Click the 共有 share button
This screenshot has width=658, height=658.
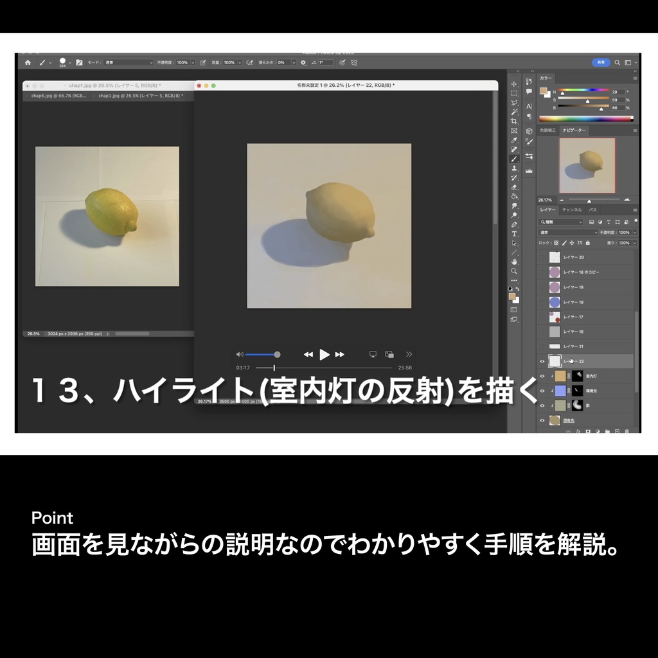click(x=601, y=62)
